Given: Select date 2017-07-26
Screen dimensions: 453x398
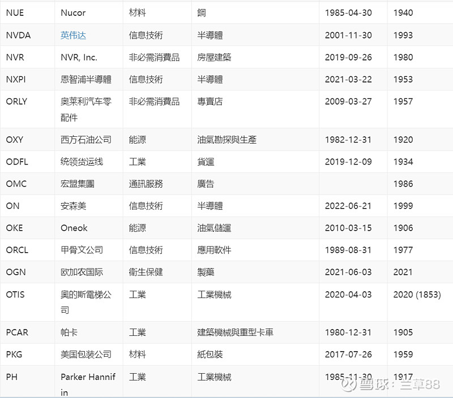Looking at the screenshot, I should (x=348, y=354).
